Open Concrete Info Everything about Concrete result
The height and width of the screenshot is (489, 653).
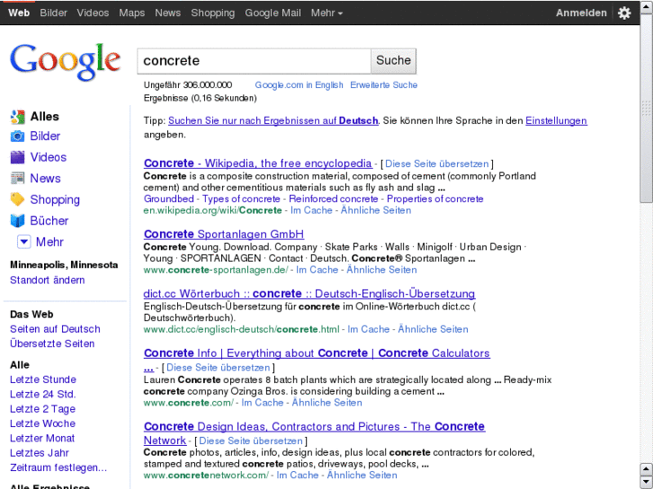tap(316, 354)
